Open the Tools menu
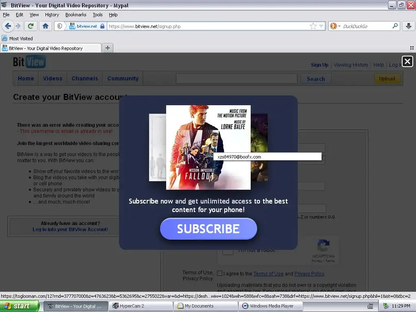This screenshot has width=416, height=312. [x=97, y=15]
